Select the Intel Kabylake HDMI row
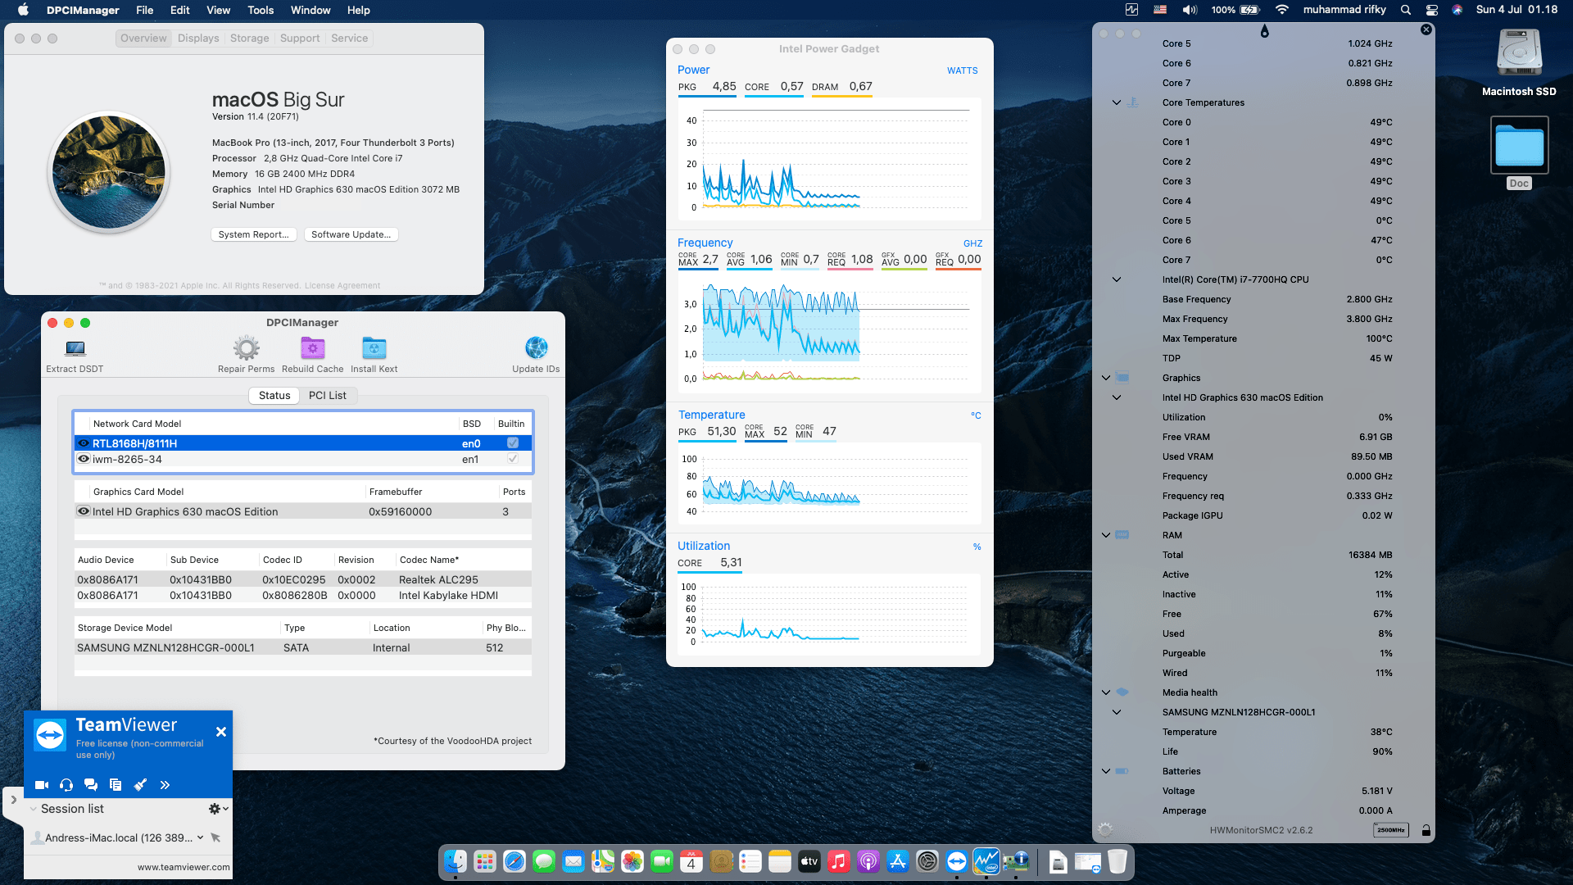This screenshot has width=1573, height=885. 302,596
